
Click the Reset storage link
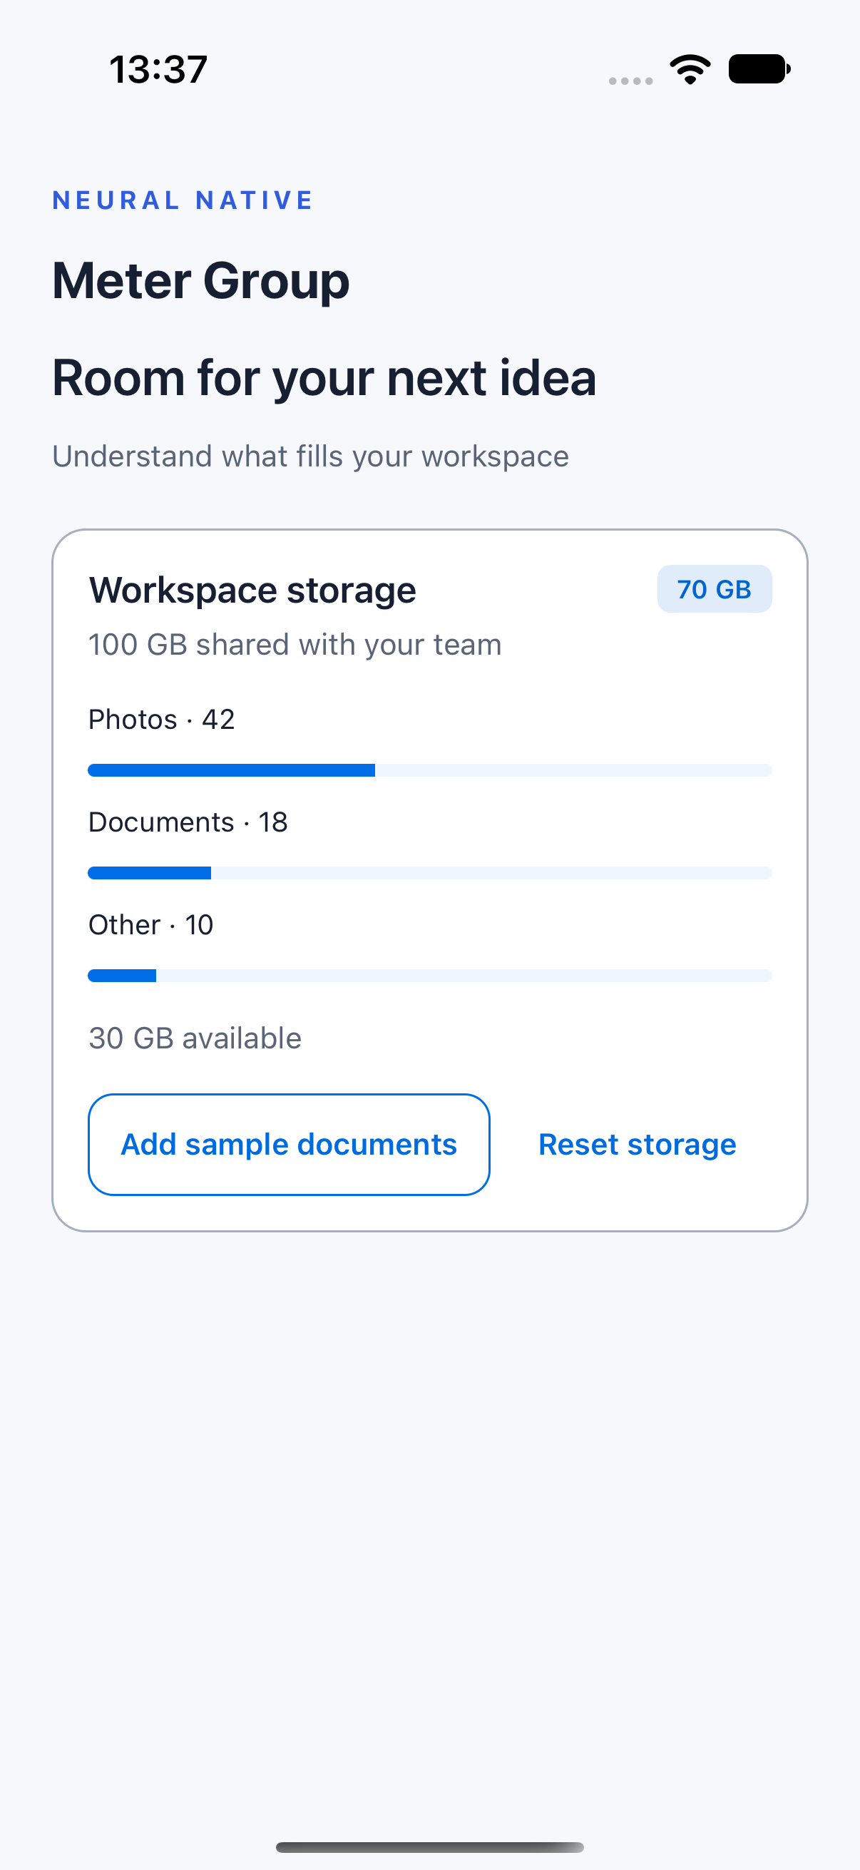coord(638,1144)
